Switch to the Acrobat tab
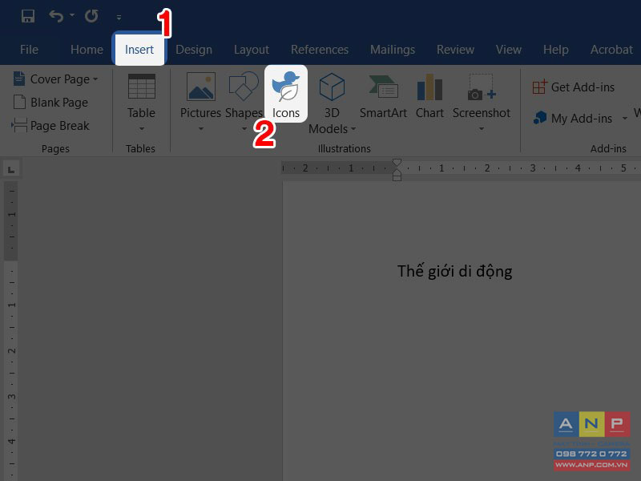 pyautogui.click(x=611, y=50)
